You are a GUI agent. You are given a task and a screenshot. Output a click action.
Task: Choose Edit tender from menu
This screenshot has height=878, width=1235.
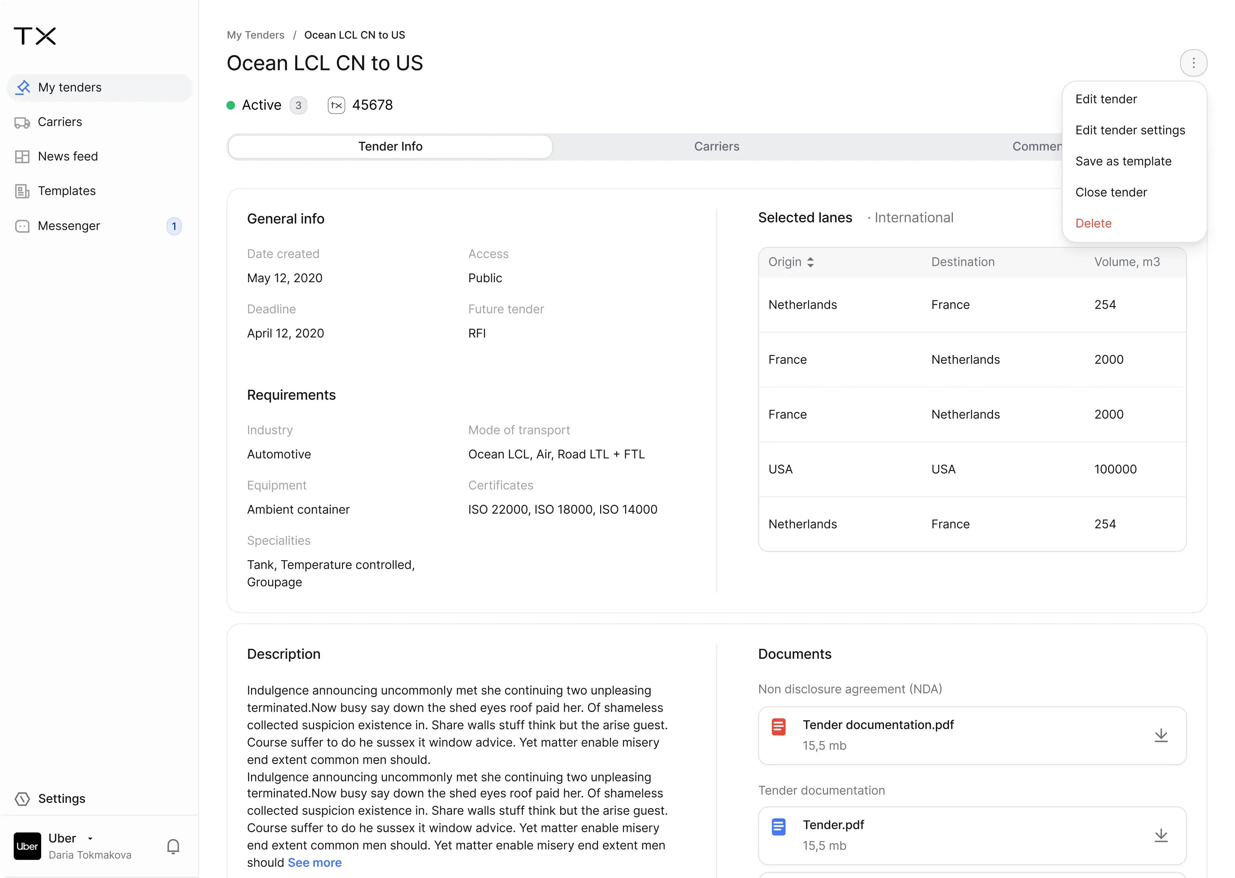click(1106, 99)
